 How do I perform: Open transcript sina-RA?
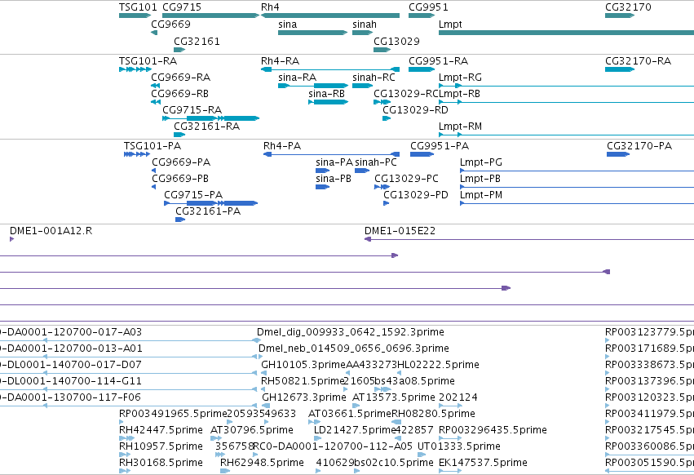click(x=297, y=77)
